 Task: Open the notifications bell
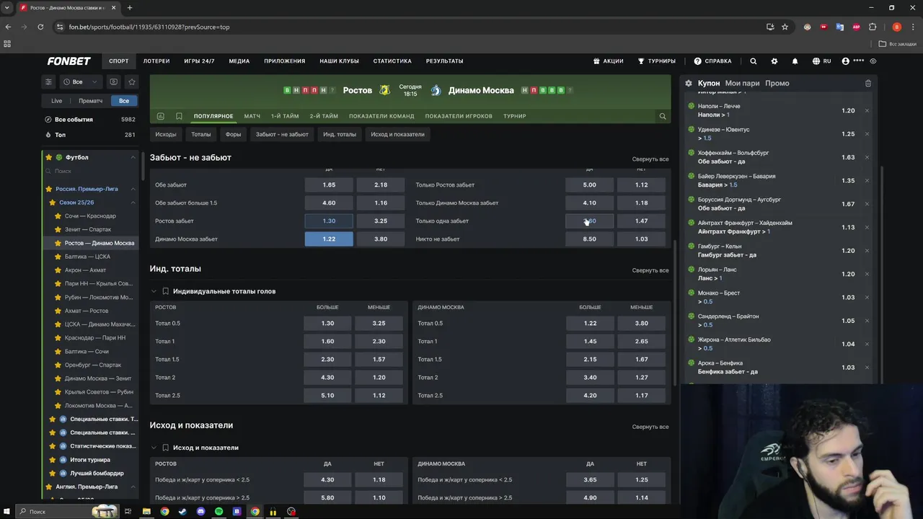pos(795,61)
